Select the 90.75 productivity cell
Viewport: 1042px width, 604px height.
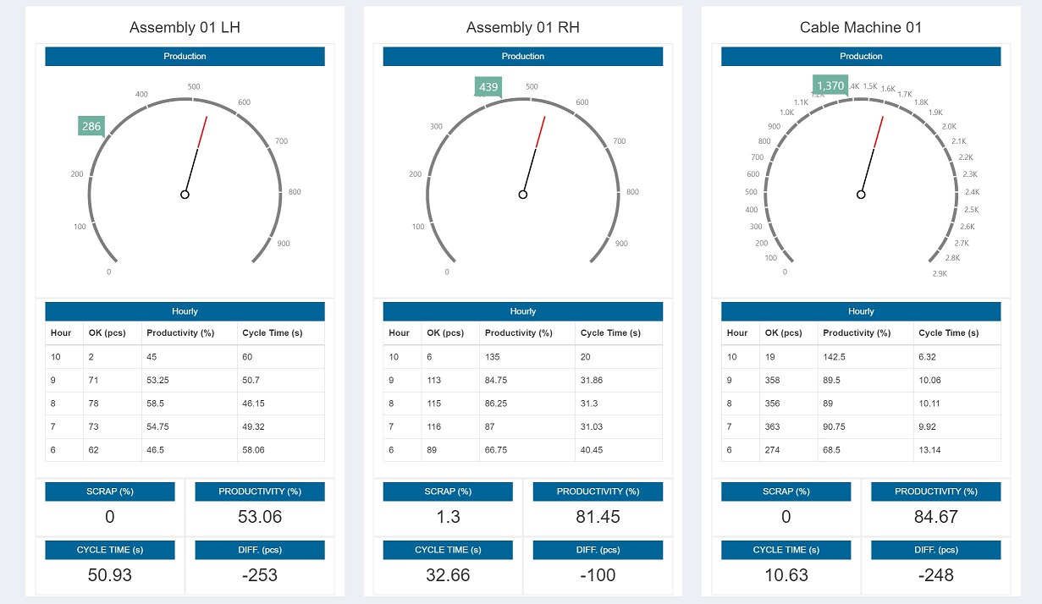865,427
